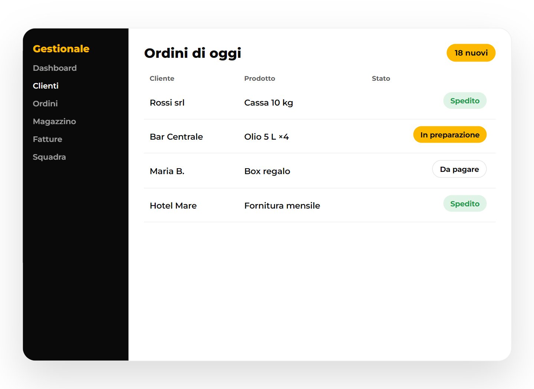The height and width of the screenshot is (389, 534).
Task: Click the Box regalo product cell
Action: [267, 171]
